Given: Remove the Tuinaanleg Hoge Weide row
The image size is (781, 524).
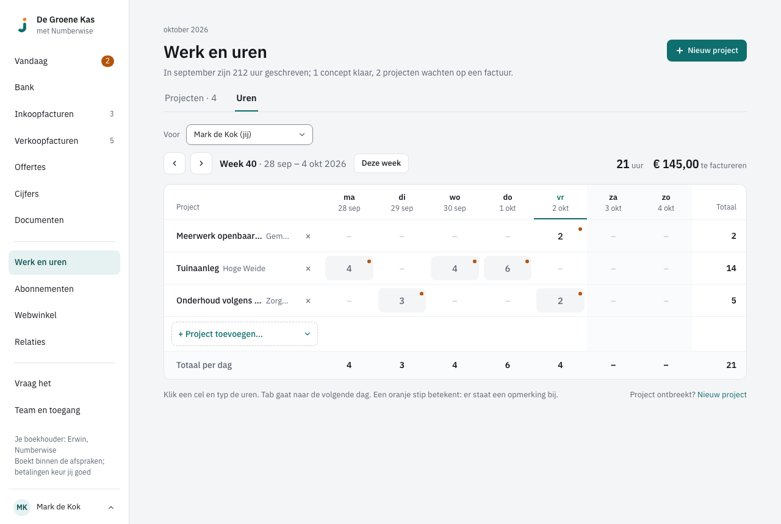Looking at the screenshot, I should (308, 268).
